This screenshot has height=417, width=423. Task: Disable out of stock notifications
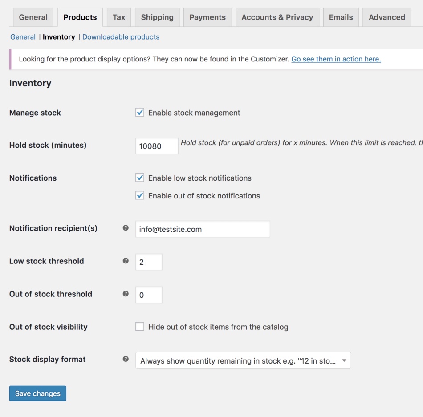(139, 195)
